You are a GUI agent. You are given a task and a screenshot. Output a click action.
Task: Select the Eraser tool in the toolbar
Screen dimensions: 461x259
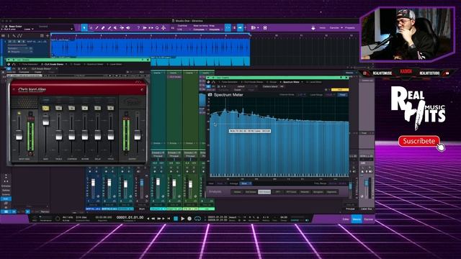[103, 27]
